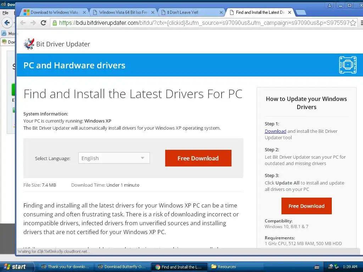This screenshot has height=272, width=363.
Task: Select the 'Find and Install the L...' taskbar item
Action: pos(179,267)
